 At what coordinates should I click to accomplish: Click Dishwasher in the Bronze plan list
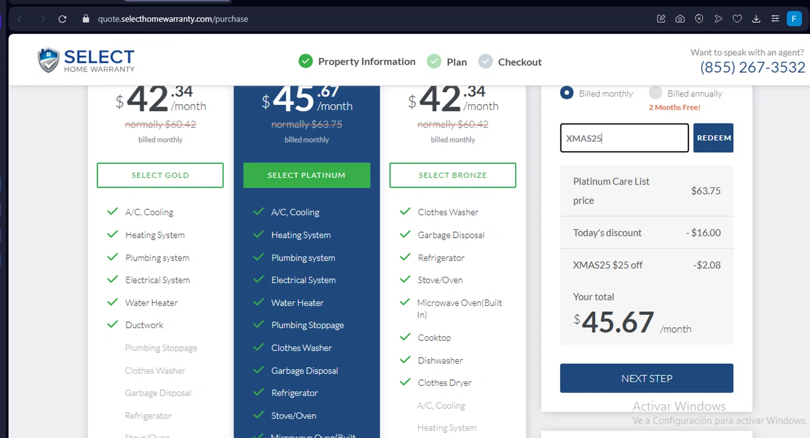[440, 360]
